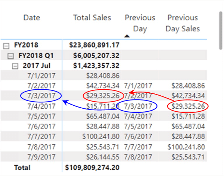Click the $29,325.26 Previous Day Sales cell

pos(188,106)
